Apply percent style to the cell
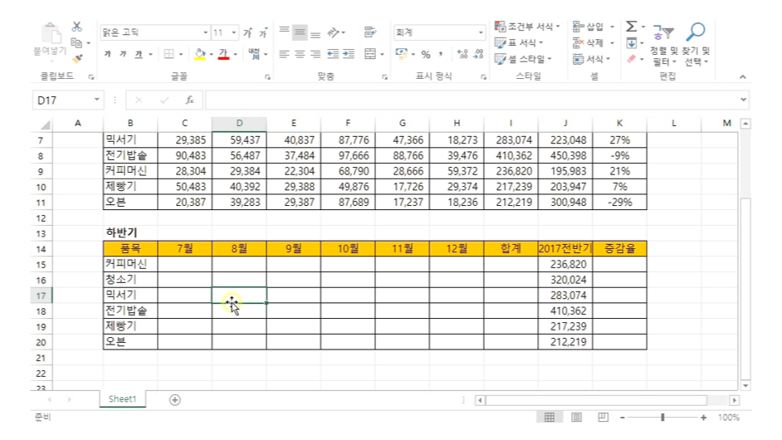 426,55
